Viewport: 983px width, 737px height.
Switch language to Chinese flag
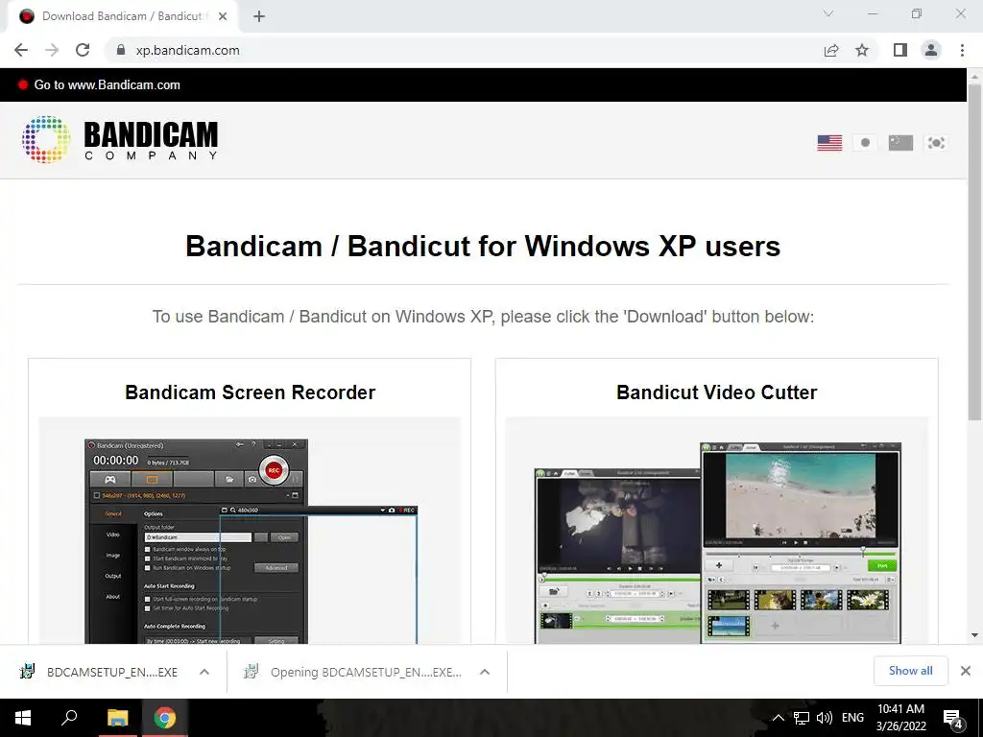(900, 143)
